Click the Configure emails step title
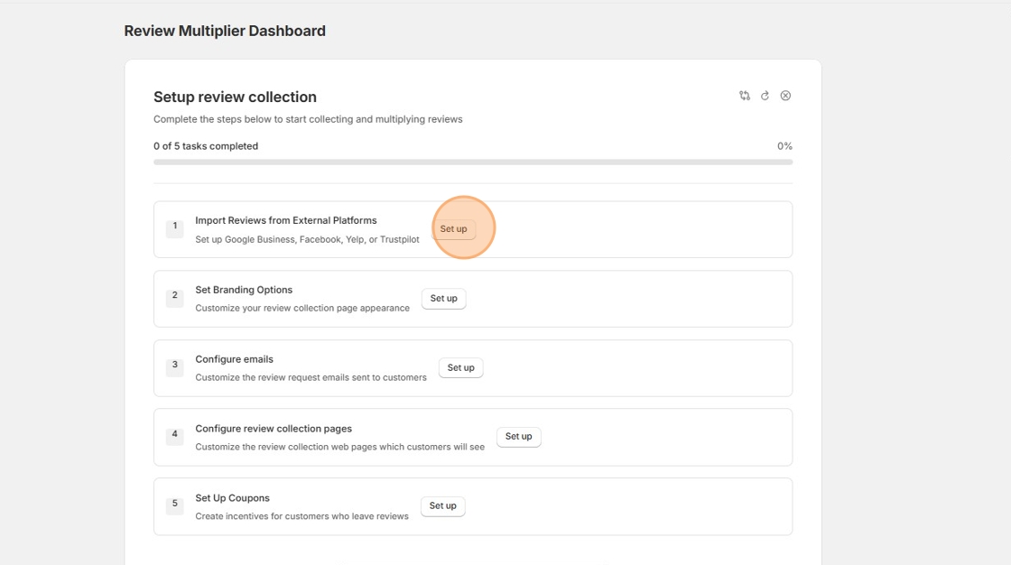The height and width of the screenshot is (565, 1011). 234,359
